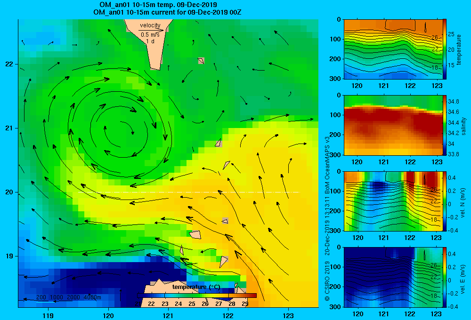Click longitude 121 under the salinity panel
Viewport: 471px width, 320px height.
pyautogui.click(x=383, y=162)
